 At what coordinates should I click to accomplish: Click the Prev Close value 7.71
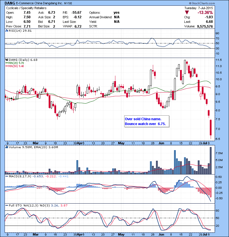(x=27, y=26)
